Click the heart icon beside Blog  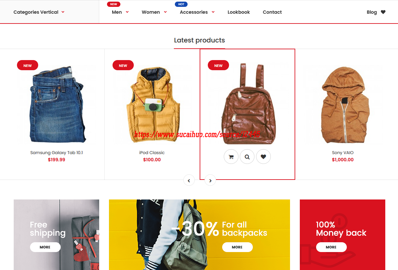coord(383,12)
